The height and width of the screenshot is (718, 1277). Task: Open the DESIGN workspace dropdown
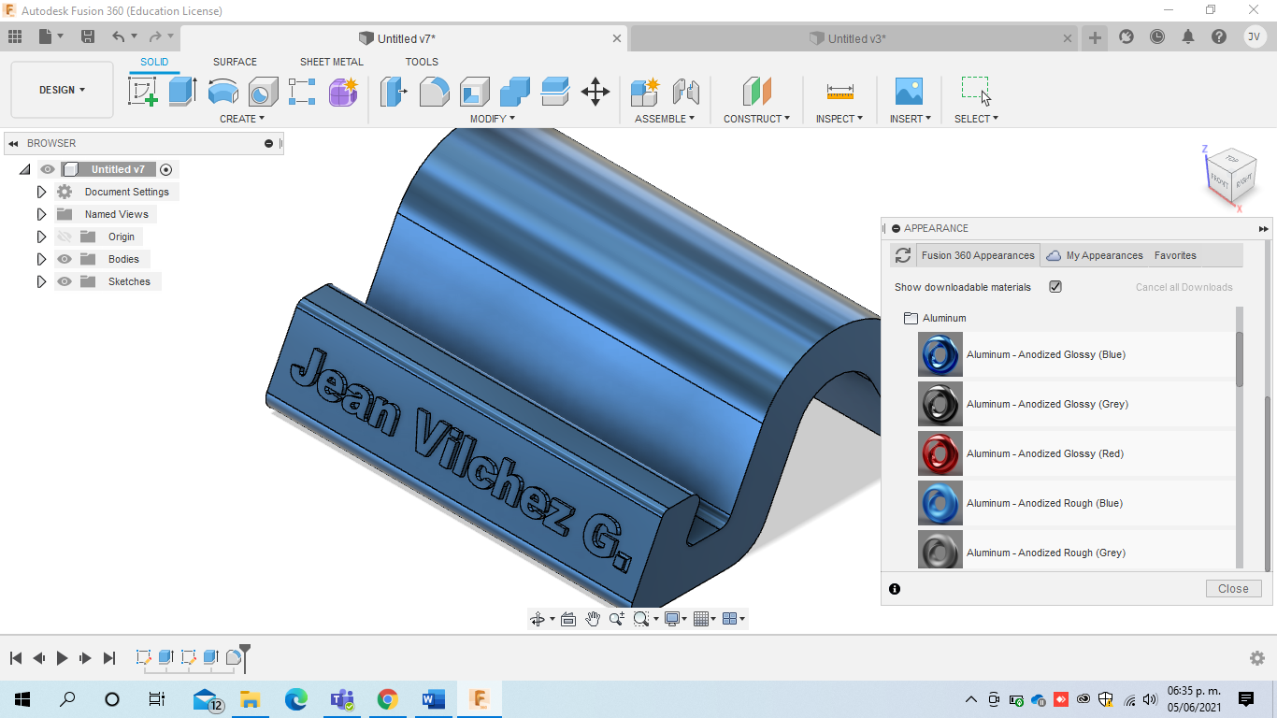(63, 90)
